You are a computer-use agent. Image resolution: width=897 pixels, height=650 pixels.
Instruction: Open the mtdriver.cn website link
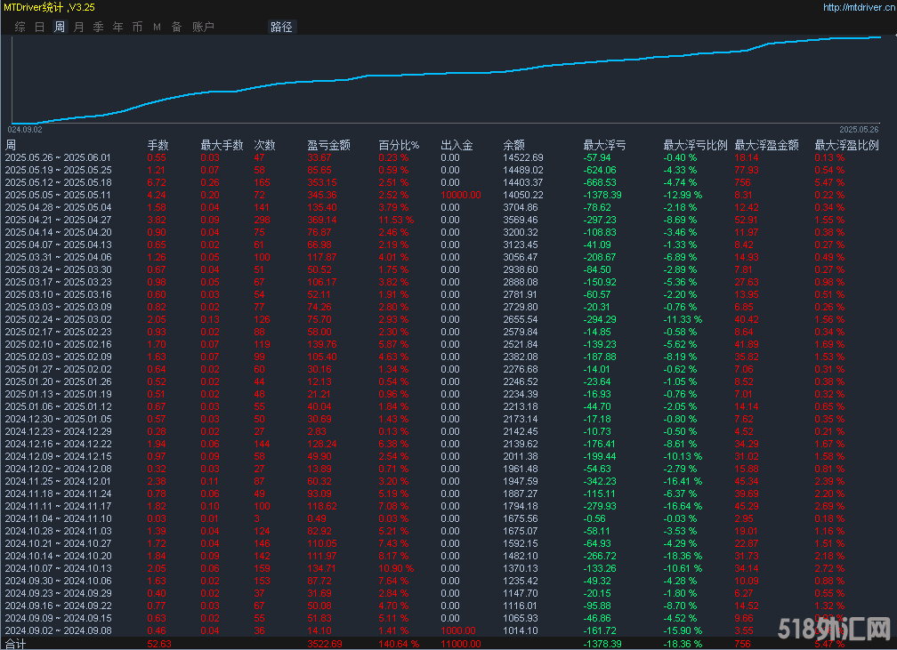pyautogui.click(x=860, y=7)
